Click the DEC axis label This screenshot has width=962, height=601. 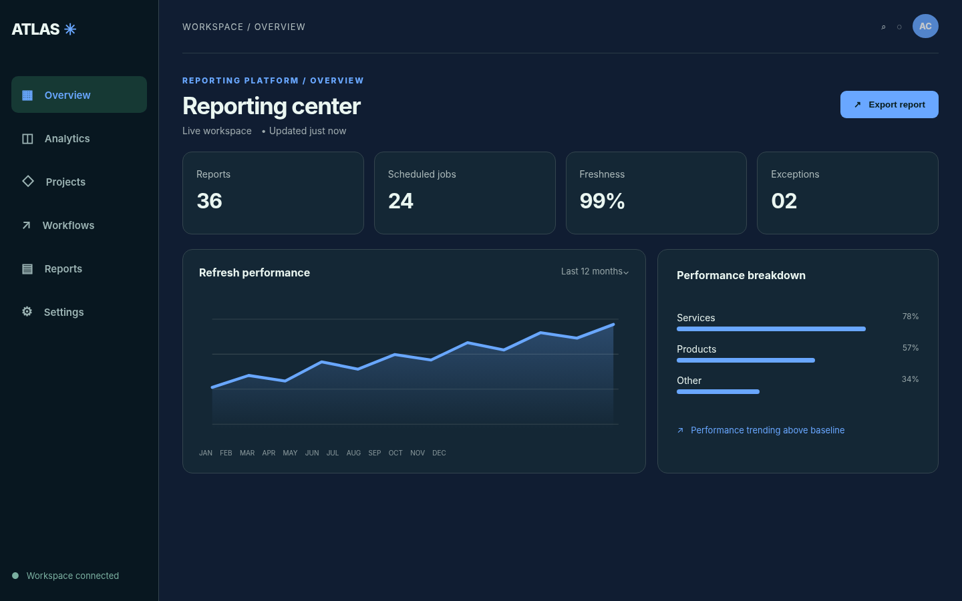tap(439, 453)
